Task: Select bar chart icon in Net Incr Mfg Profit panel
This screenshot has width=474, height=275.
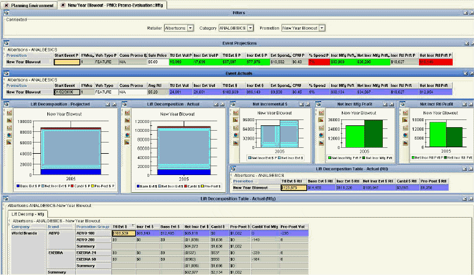Action: click(321, 120)
